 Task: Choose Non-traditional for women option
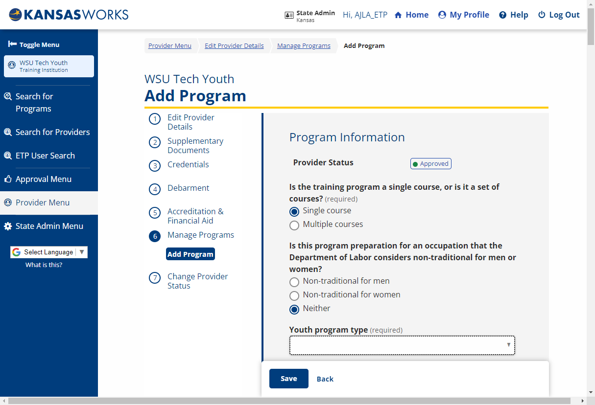[x=294, y=296]
